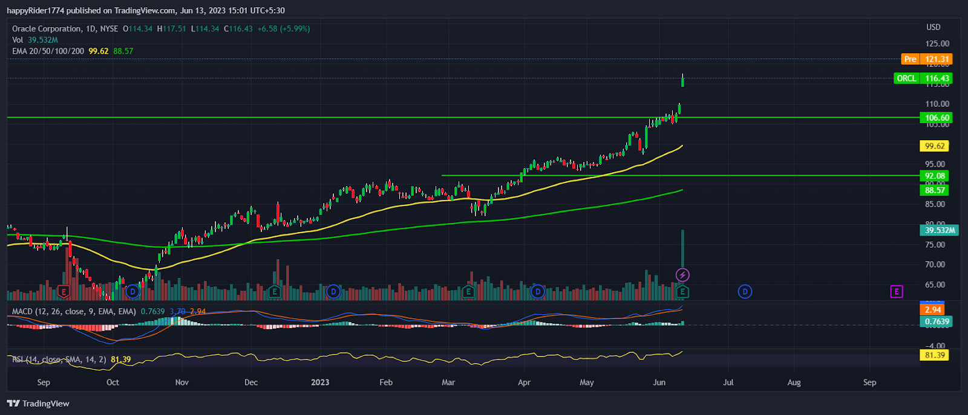
Task: Click the 39.532M volume axis label
Action: tap(940, 230)
